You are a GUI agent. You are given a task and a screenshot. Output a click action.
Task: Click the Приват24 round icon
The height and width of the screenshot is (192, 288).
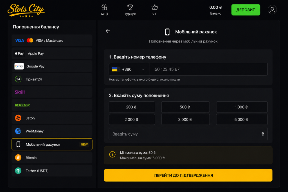[18, 79]
